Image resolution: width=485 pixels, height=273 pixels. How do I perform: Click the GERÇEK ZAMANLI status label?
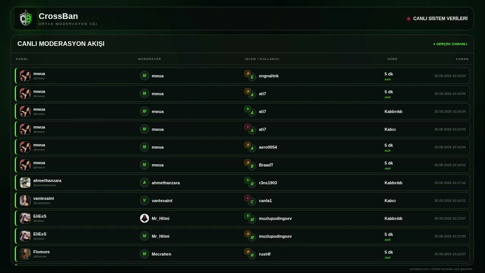pyautogui.click(x=450, y=44)
